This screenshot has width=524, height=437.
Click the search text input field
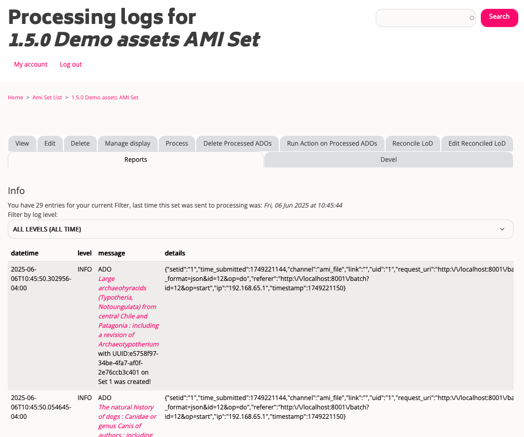click(x=425, y=18)
